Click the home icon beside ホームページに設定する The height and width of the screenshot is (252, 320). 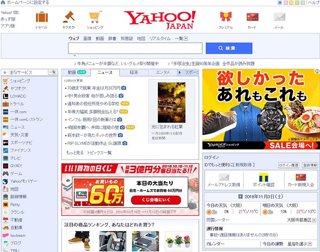click(x=3, y=3)
